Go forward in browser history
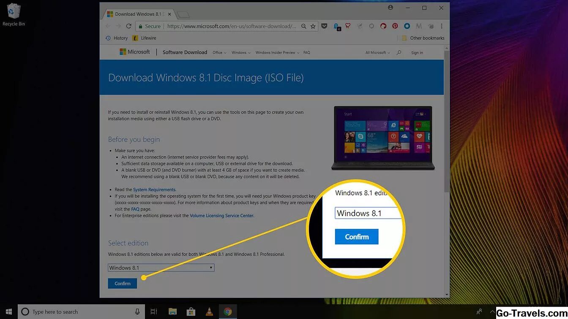This screenshot has height=319, width=568. [118, 26]
